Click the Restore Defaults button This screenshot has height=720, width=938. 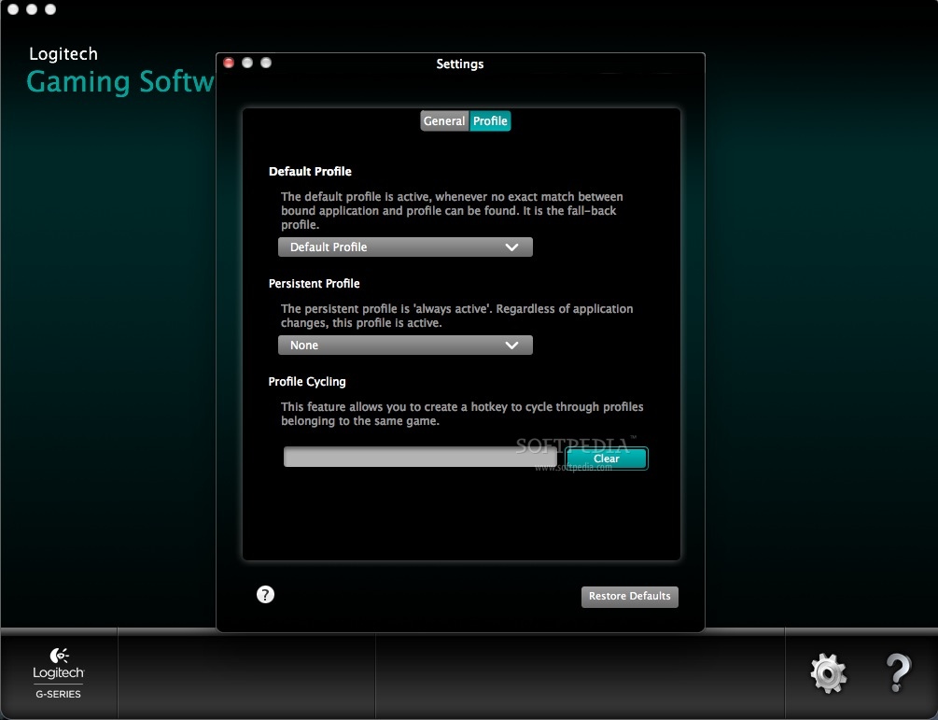(x=629, y=596)
